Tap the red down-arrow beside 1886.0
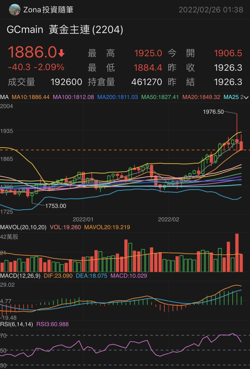The image size is (250, 369). [x=61, y=53]
